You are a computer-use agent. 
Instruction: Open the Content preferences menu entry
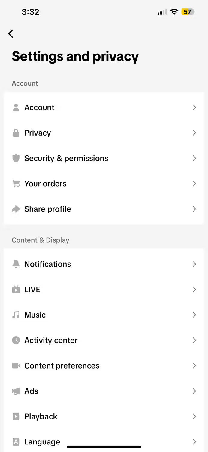click(104, 366)
